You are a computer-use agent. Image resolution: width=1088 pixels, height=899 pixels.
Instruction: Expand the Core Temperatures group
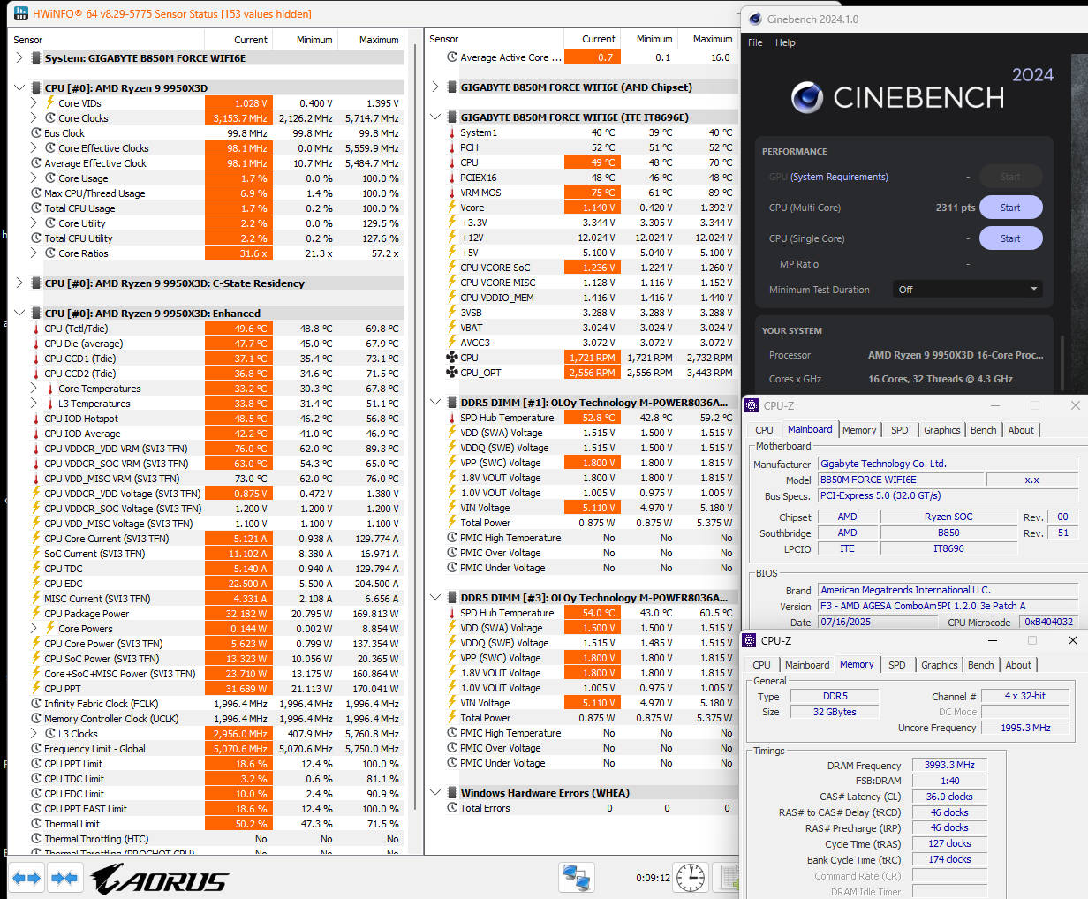click(x=34, y=389)
